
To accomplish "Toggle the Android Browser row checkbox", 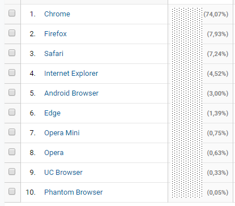I will [x=12, y=92].
